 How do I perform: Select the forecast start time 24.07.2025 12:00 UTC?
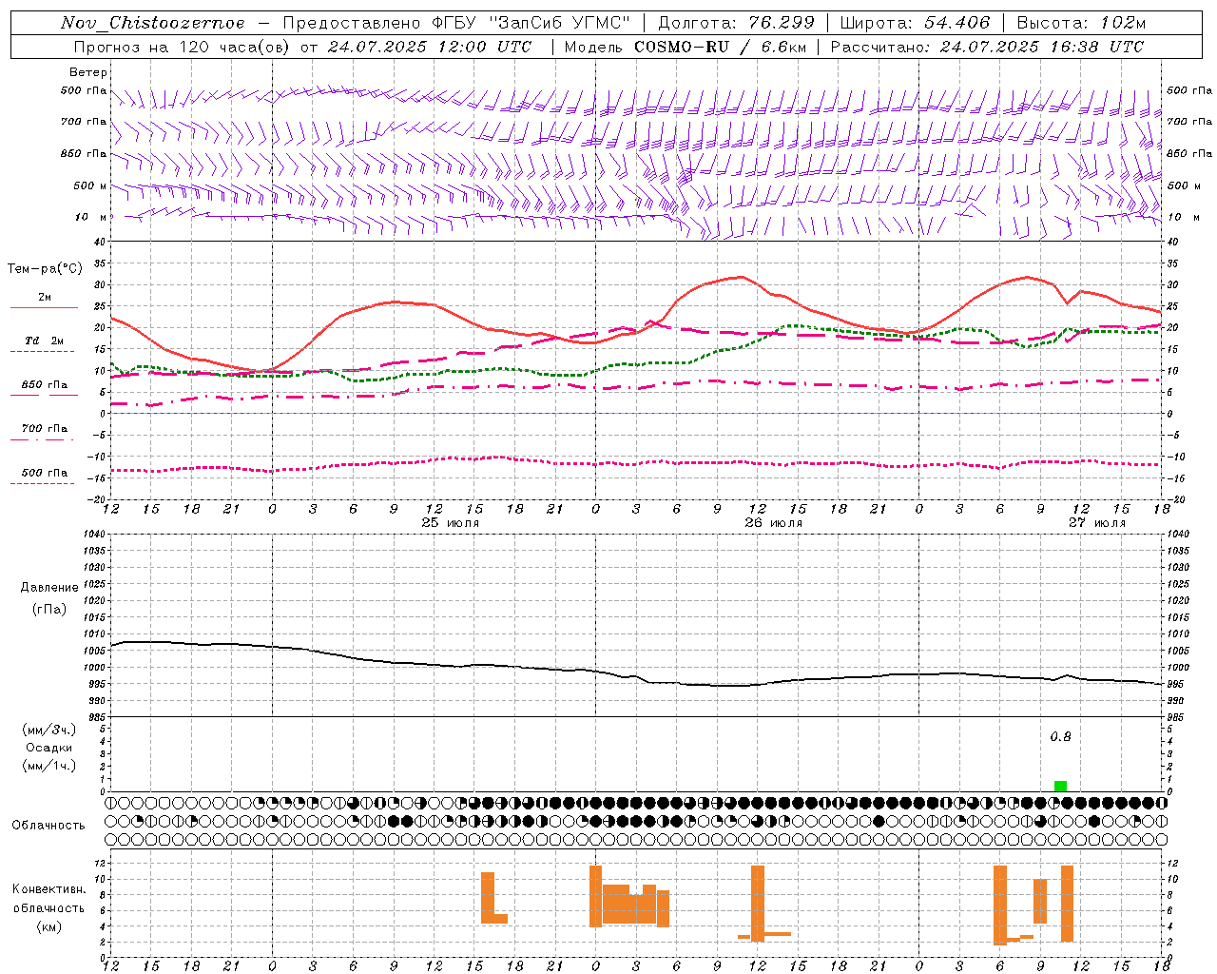coord(430,47)
